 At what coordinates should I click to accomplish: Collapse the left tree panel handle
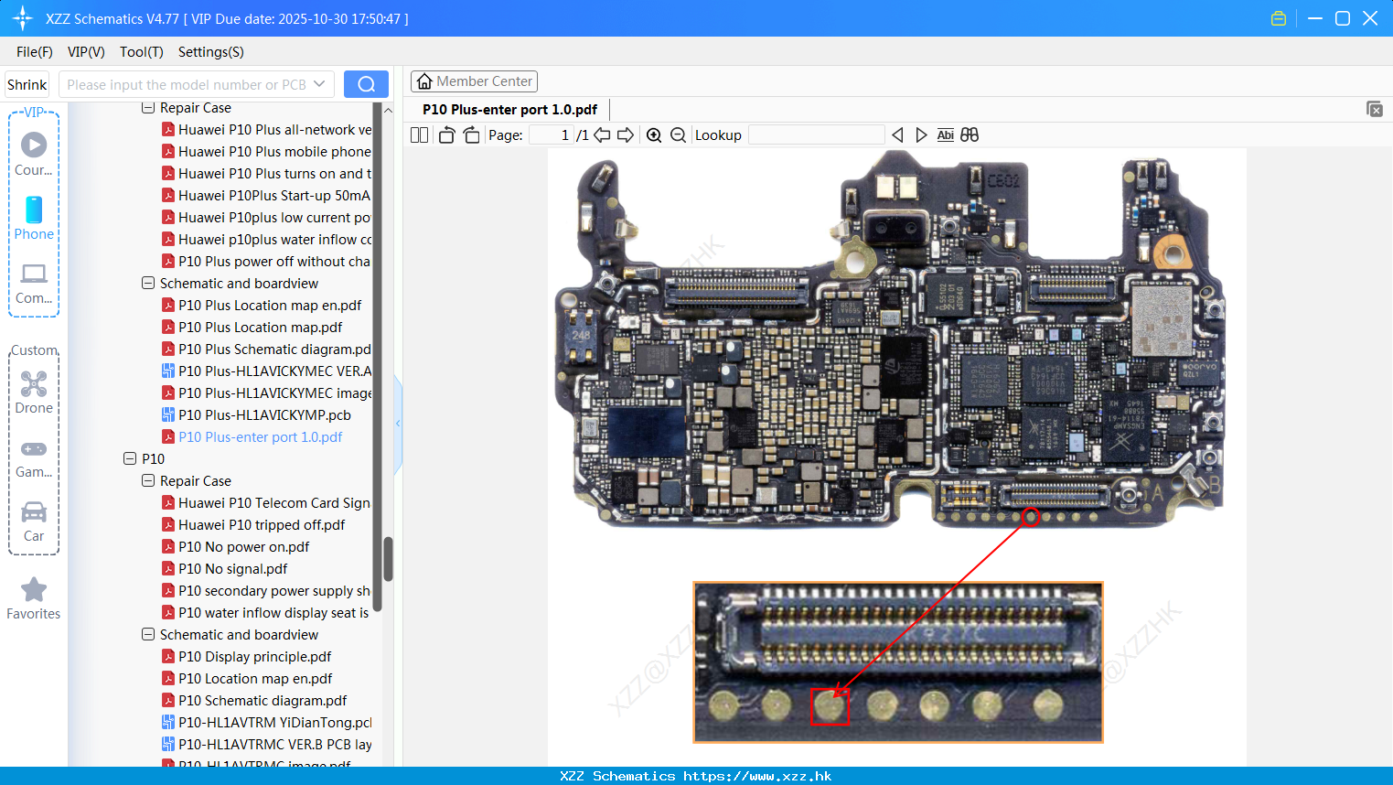(398, 424)
